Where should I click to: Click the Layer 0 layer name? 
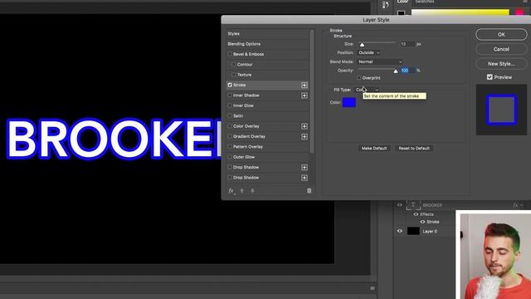430,231
